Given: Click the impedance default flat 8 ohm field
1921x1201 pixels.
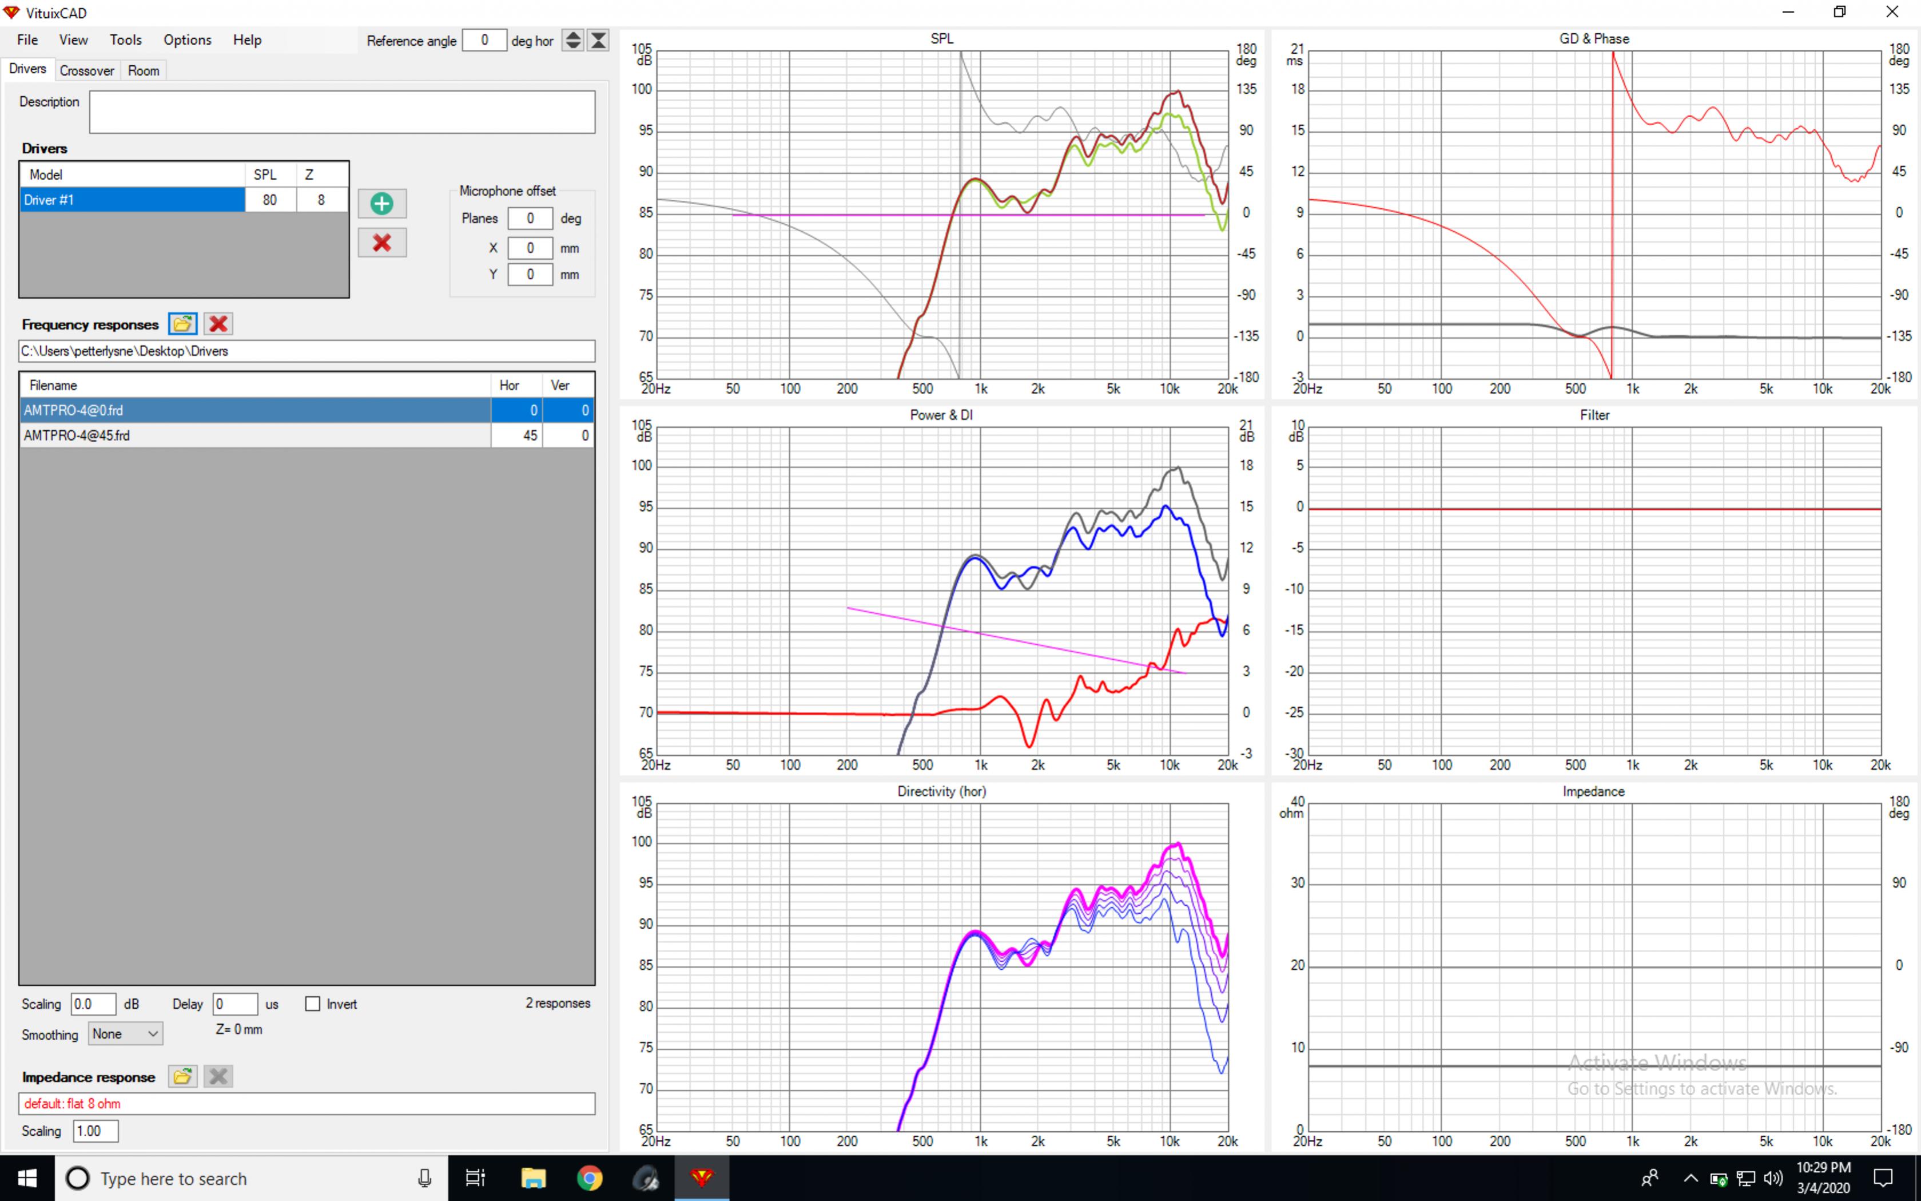Looking at the screenshot, I should tap(307, 1104).
